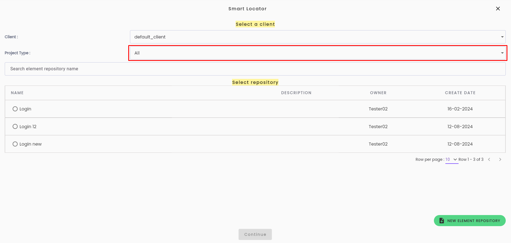Focus the search element repository name field
Image resolution: width=511 pixels, height=243 pixels.
(255, 69)
